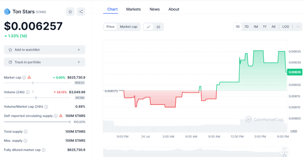
Task: Click the $3,049.98 volume value
Action: [77, 92]
